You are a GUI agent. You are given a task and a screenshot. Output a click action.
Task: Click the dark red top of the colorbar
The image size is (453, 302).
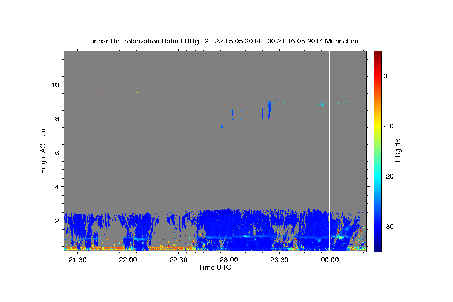pyautogui.click(x=377, y=54)
